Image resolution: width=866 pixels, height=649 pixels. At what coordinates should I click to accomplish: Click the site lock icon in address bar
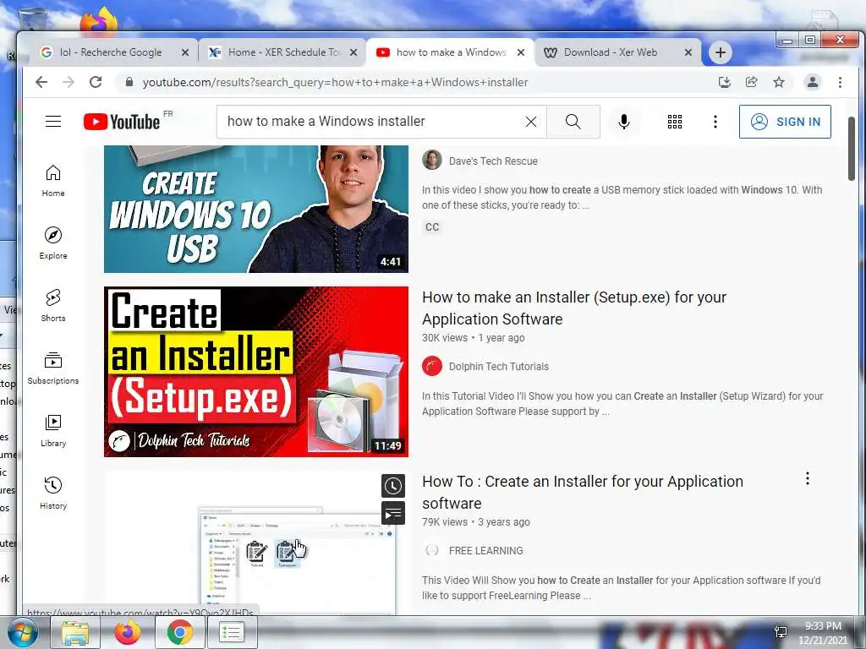coord(129,82)
